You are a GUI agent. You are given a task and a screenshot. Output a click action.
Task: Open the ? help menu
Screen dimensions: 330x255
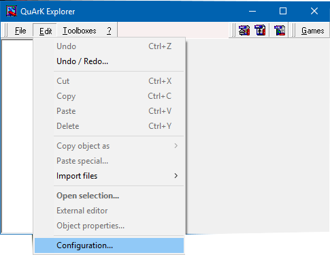109,31
